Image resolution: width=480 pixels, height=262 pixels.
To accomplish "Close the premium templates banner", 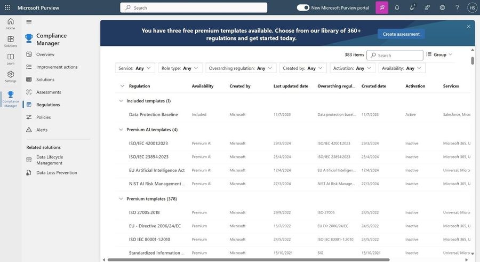I will click(468, 27).
